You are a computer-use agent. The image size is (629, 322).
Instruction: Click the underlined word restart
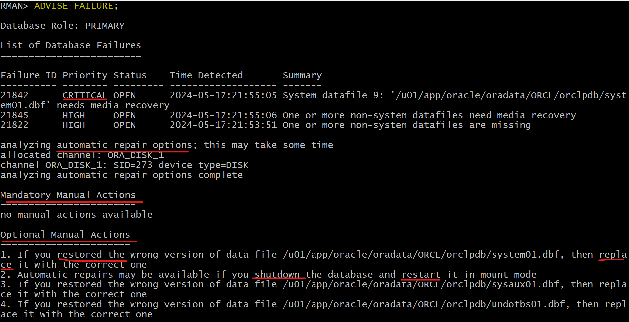click(421, 275)
